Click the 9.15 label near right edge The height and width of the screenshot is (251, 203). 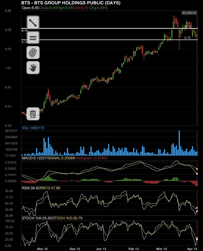click(187, 27)
